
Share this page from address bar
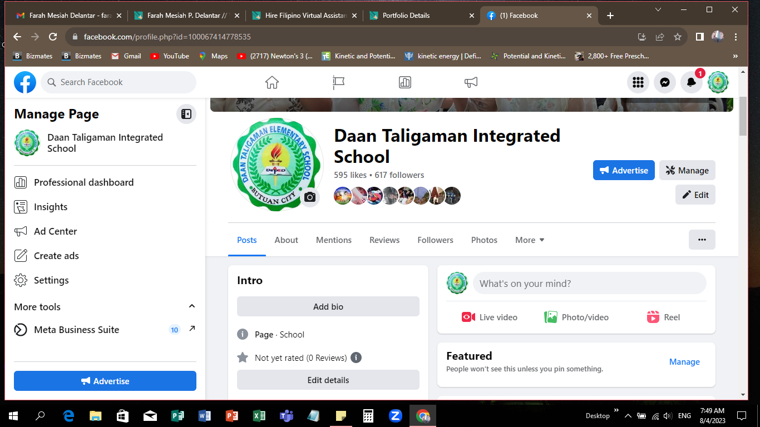click(x=660, y=37)
